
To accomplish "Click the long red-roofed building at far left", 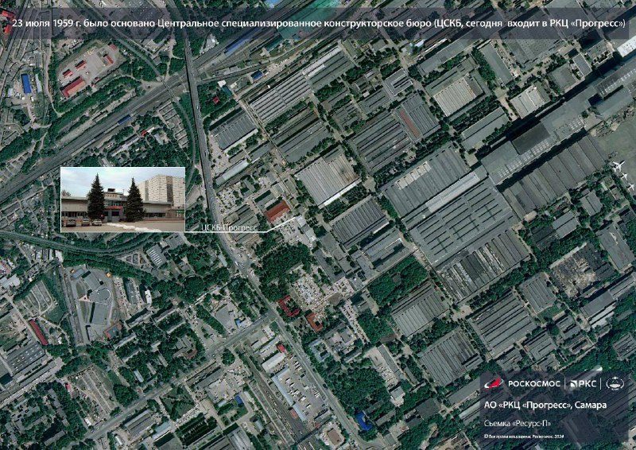I will (38, 332).
